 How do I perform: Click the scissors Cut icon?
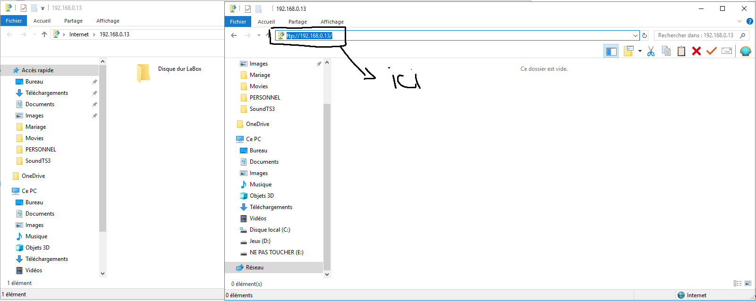pos(651,51)
